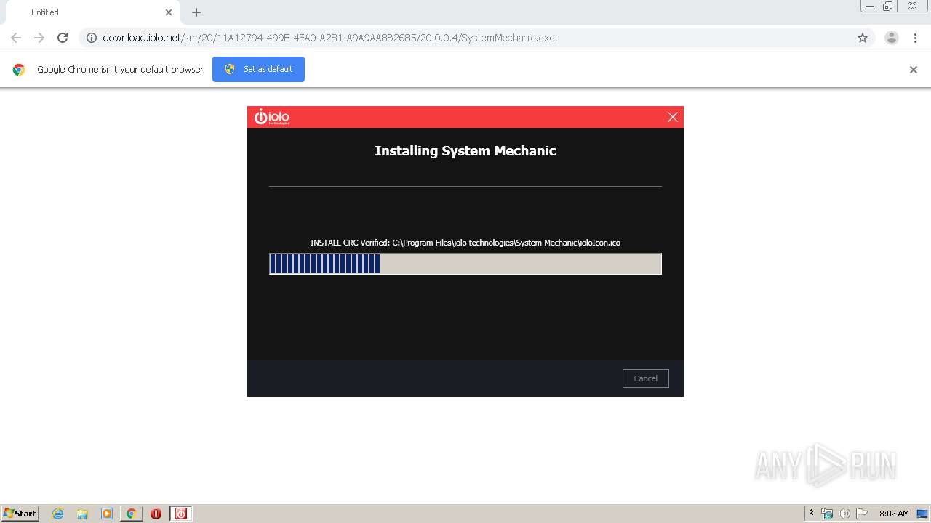931x523 pixels.
Task: Open a new browser tab
Action: pyautogui.click(x=196, y=12)
